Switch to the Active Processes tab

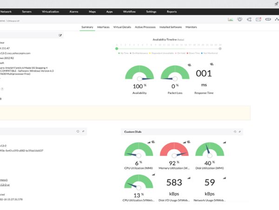145,27
